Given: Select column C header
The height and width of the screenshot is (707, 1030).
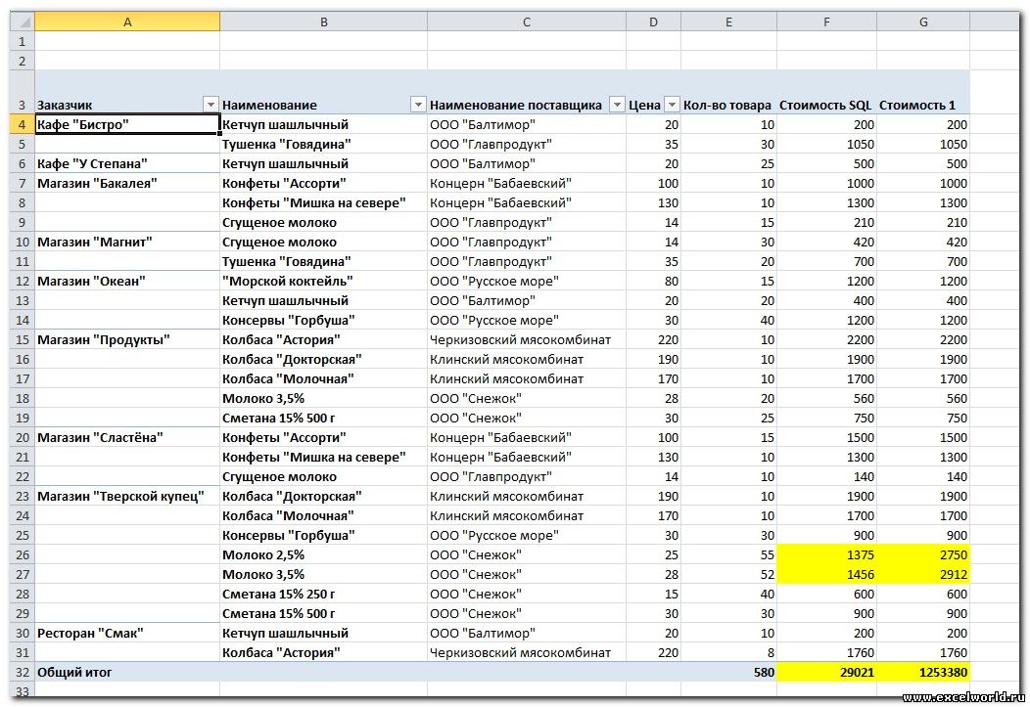Looking at the screenshot, I should point(526,22).
